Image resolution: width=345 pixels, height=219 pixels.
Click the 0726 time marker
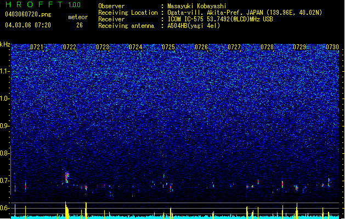pos(201,47)
